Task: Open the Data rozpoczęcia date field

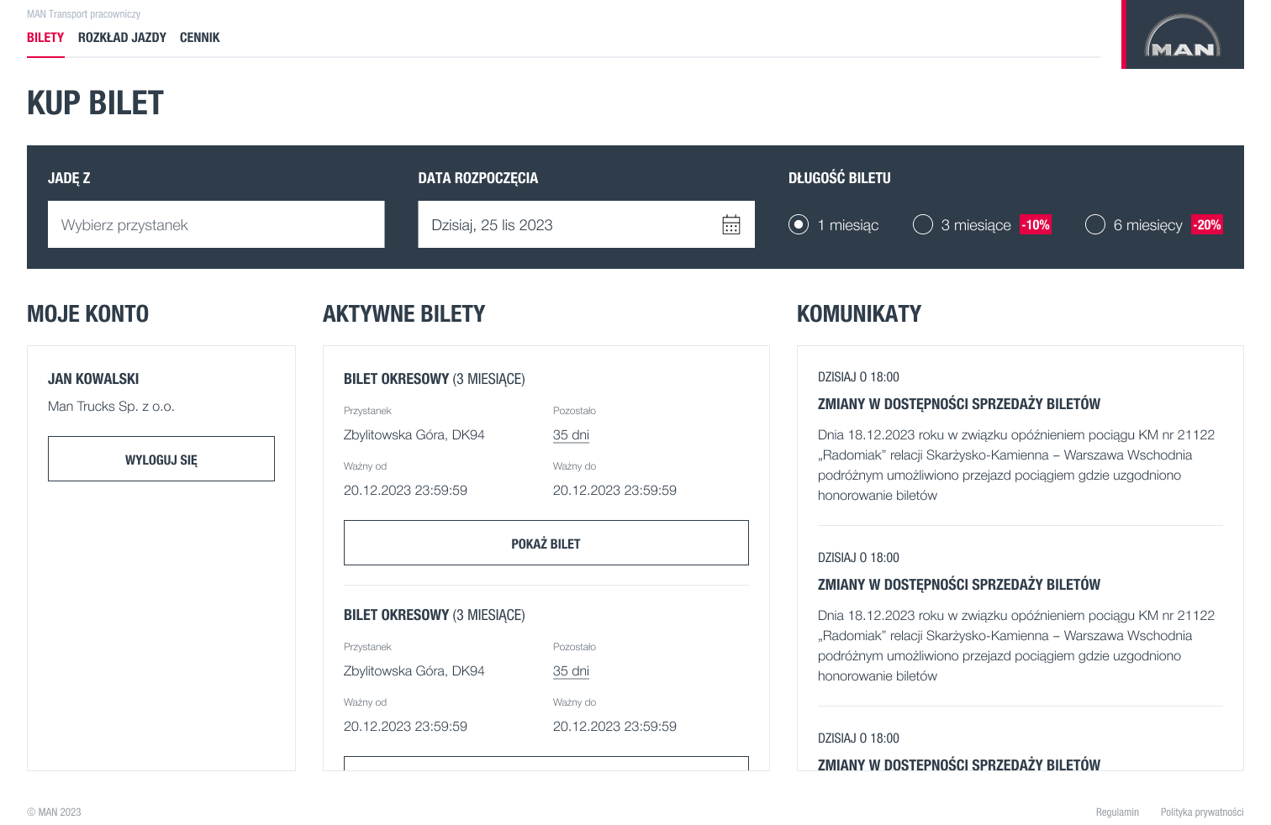Action: [x=586, y=224]
